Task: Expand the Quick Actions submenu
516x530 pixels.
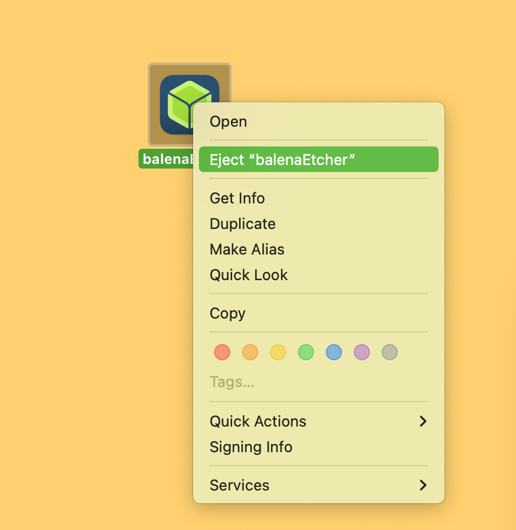Action: coord(319,421)
